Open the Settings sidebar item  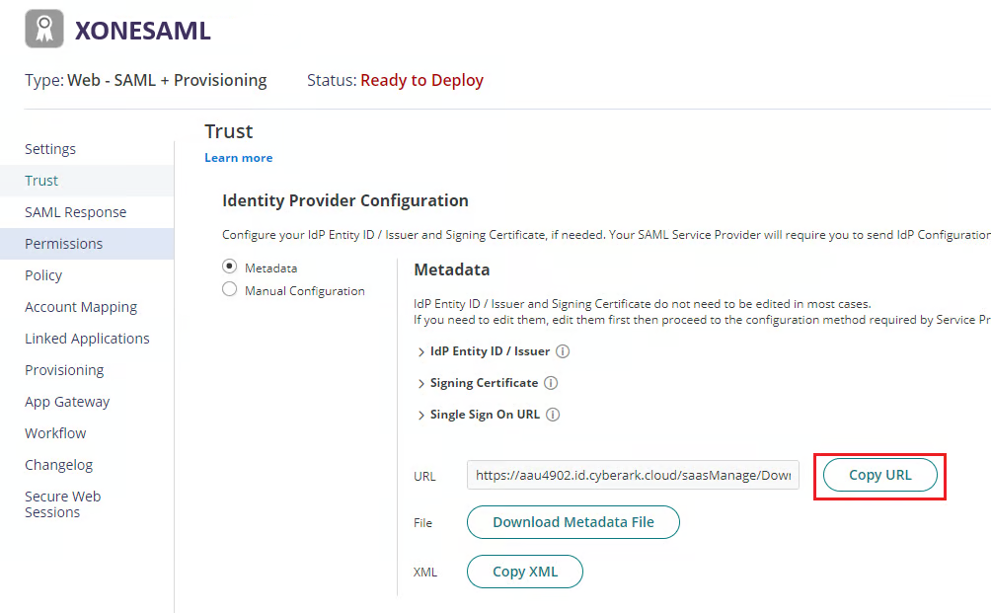(x=50, y=149)
